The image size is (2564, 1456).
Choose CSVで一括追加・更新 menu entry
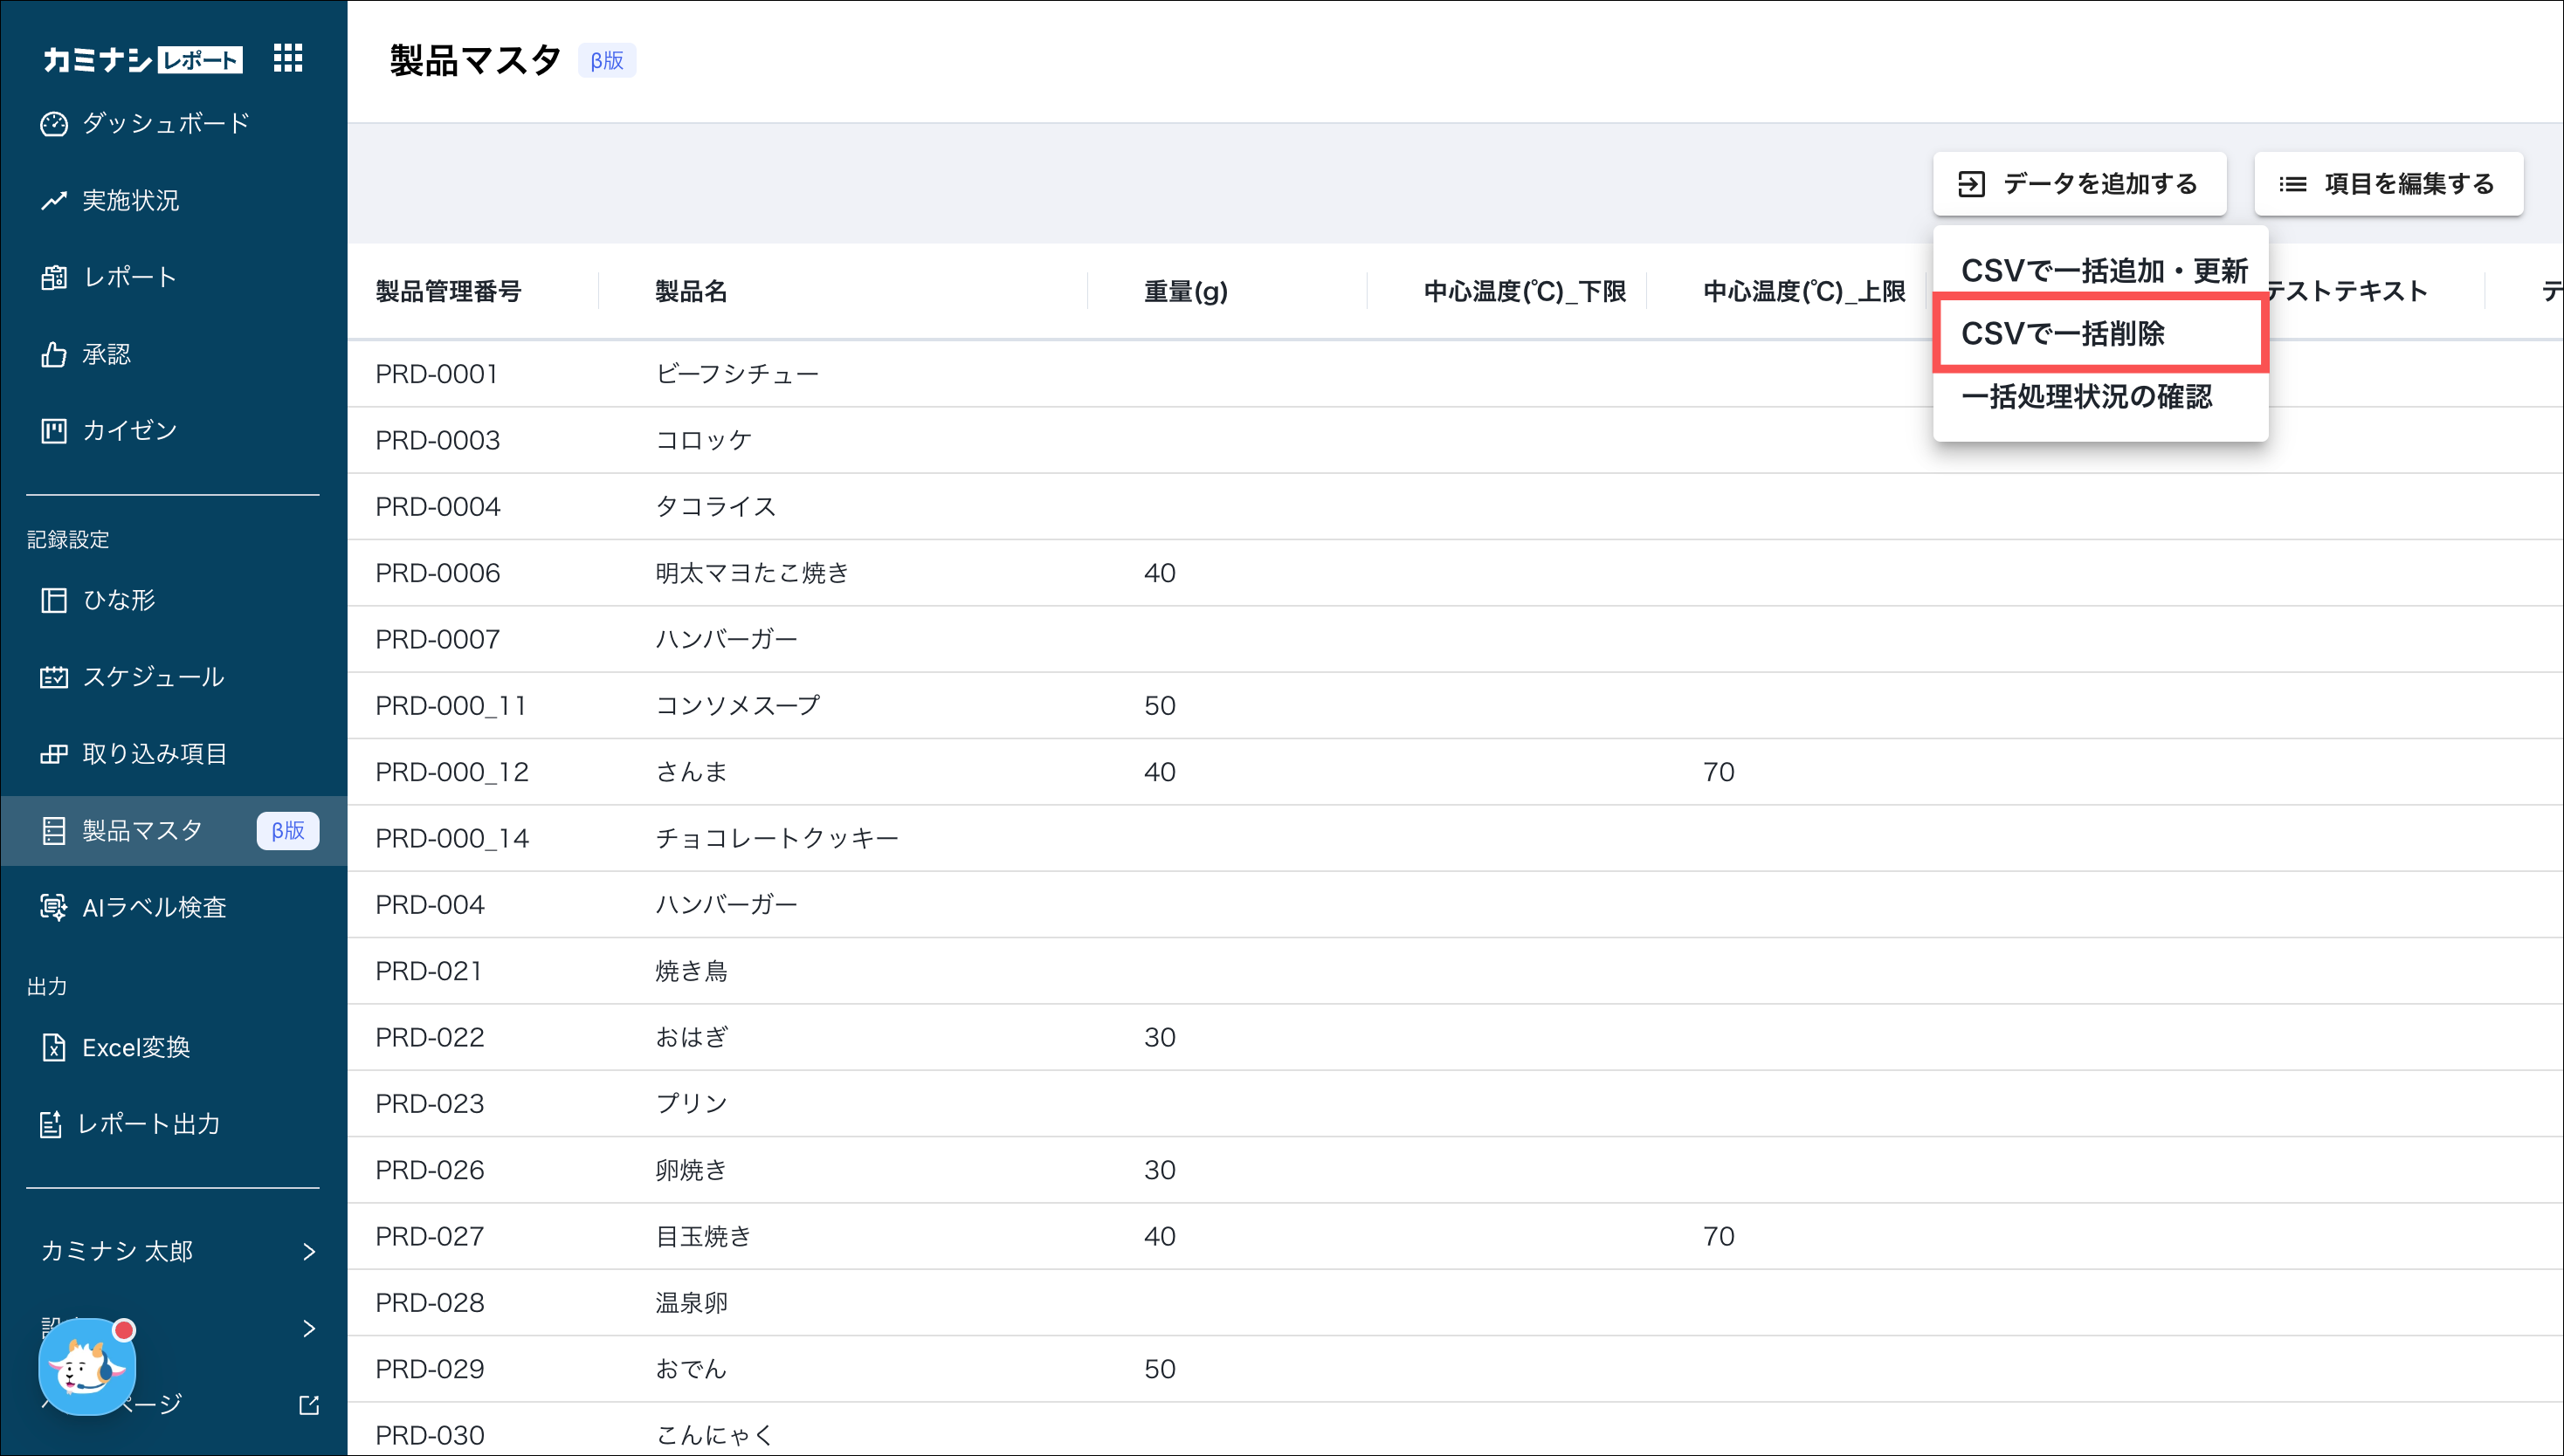[2103, 271]
